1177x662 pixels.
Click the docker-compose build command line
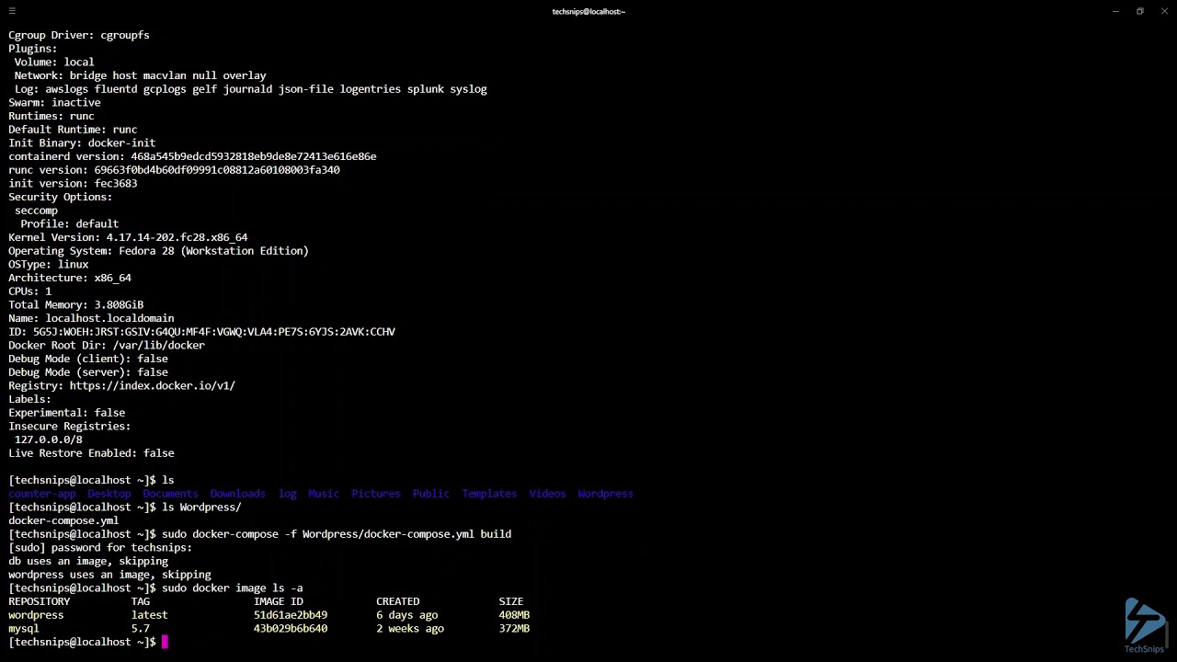[x=336, y=534]
